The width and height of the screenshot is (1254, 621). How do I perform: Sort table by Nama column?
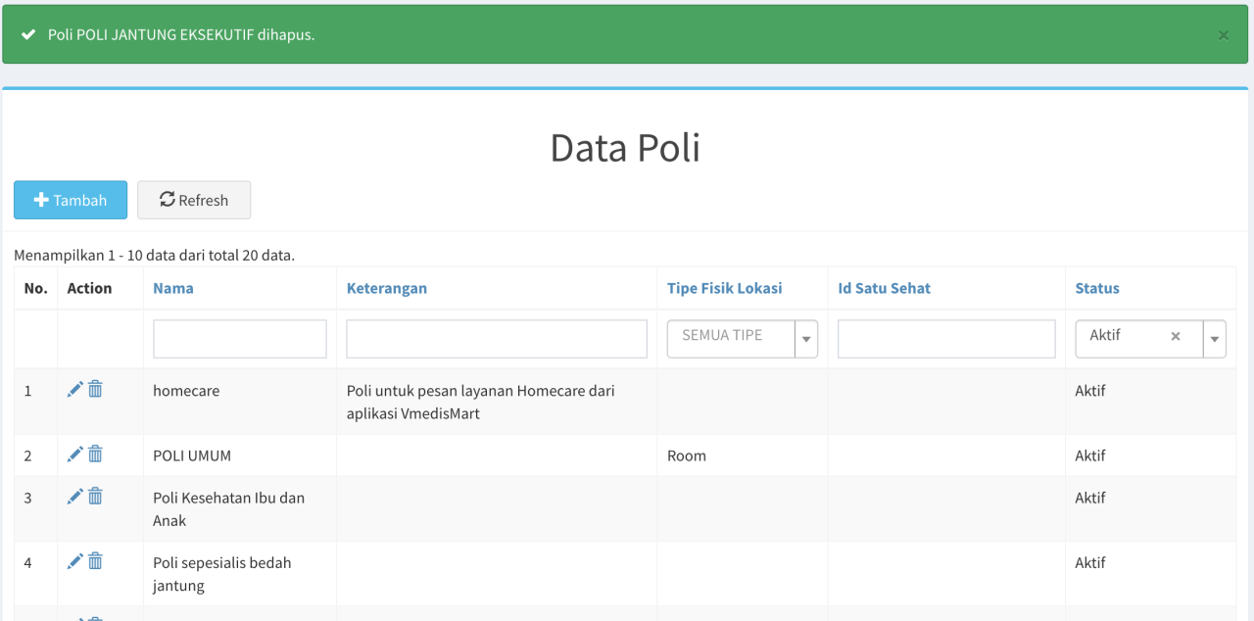click(x=173, y=288)
